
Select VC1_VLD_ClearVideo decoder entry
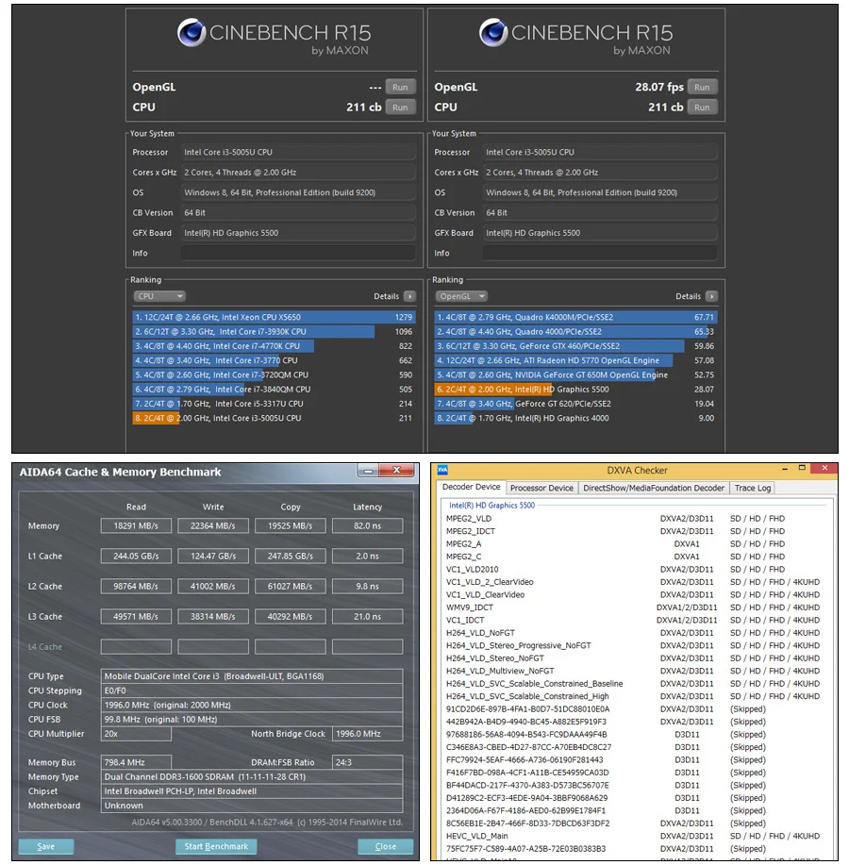point(485,594)
